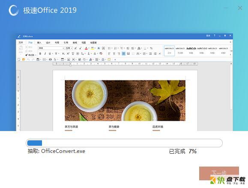The image size is (248, 188).
Task: Toggle Underline formatting in preview ribbon
Action: pos(50,54)
